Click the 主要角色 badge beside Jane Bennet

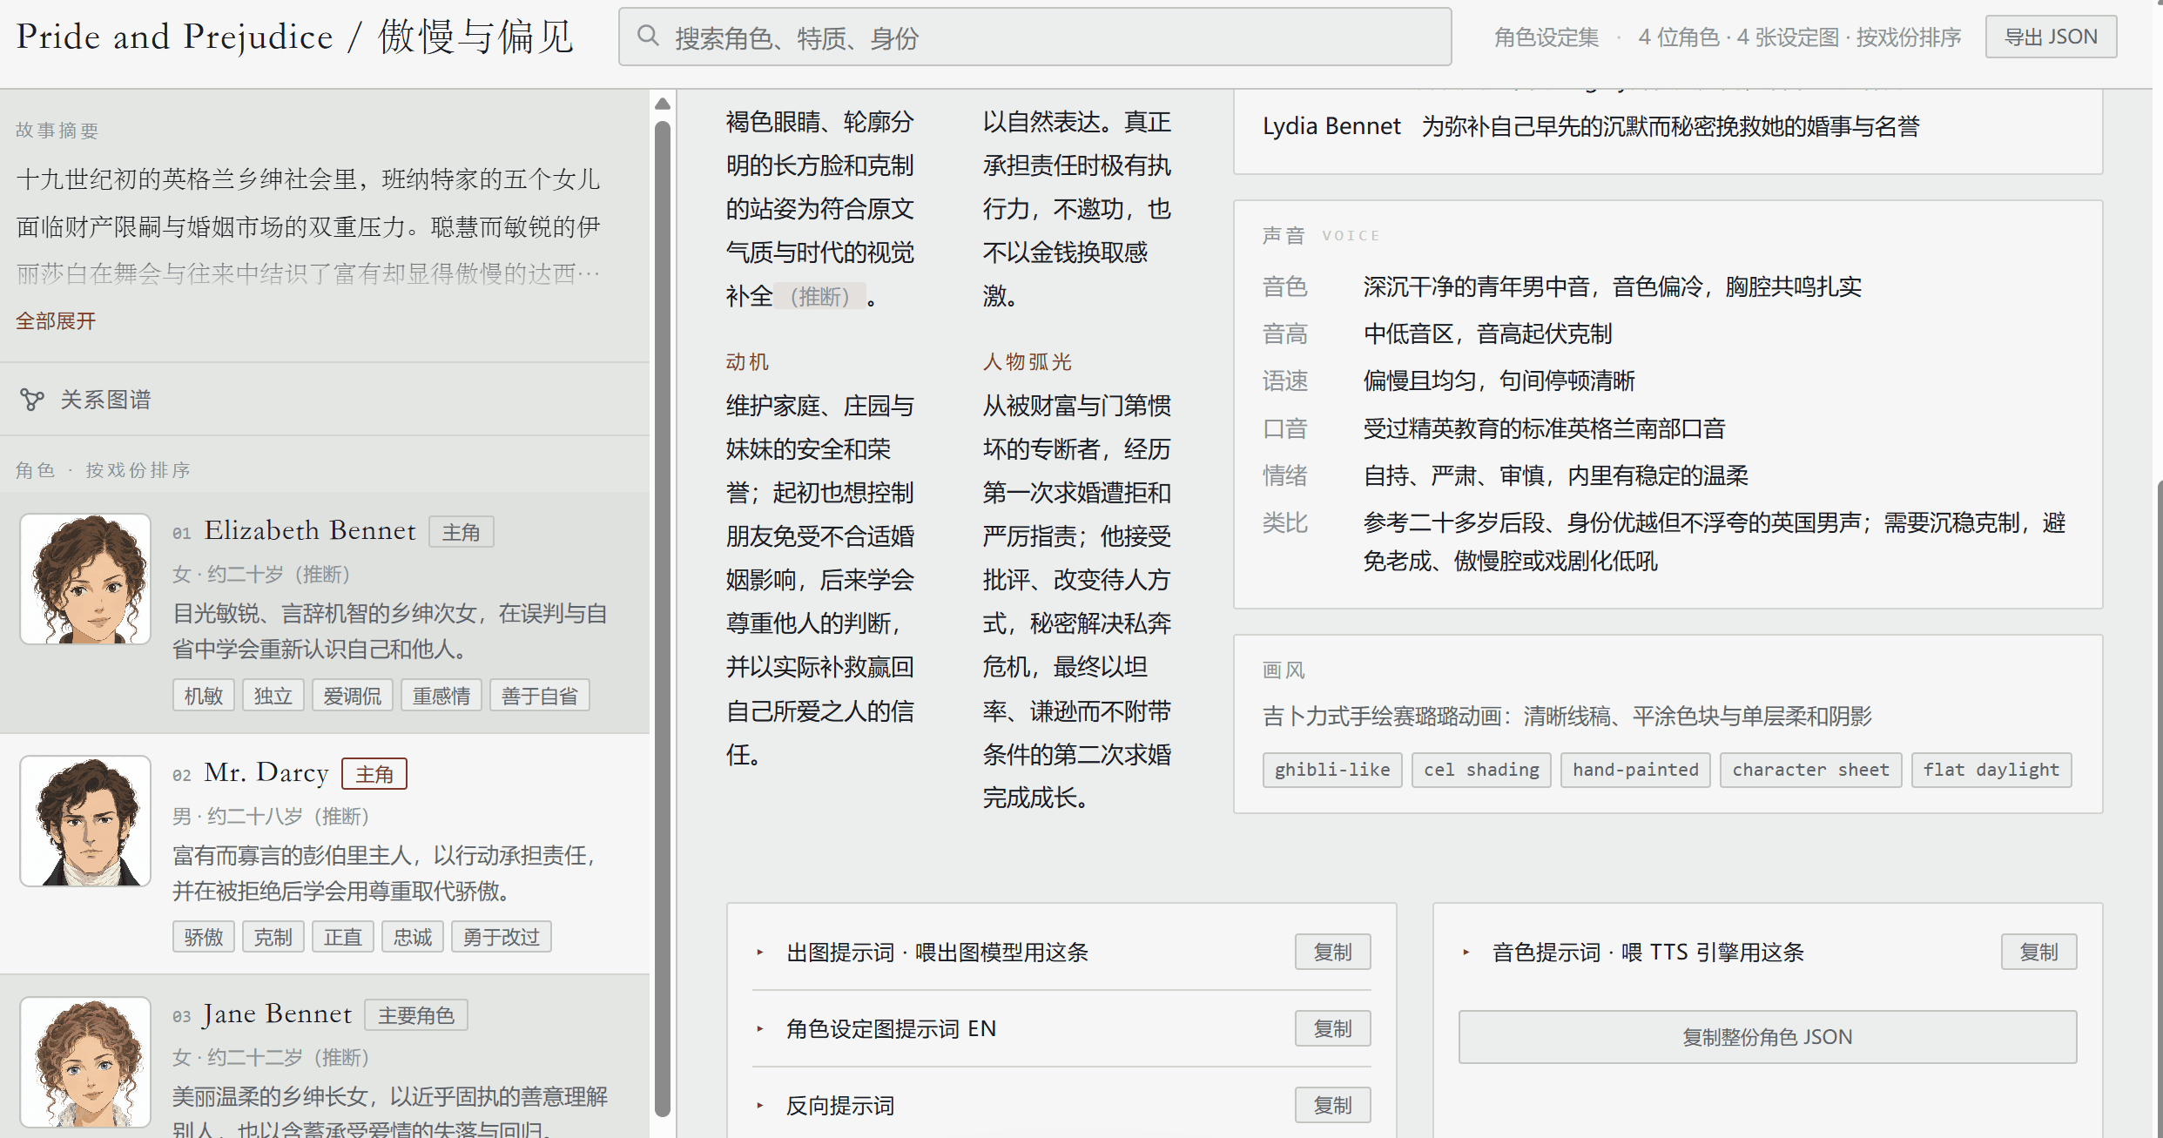(x=416, y=1015)
